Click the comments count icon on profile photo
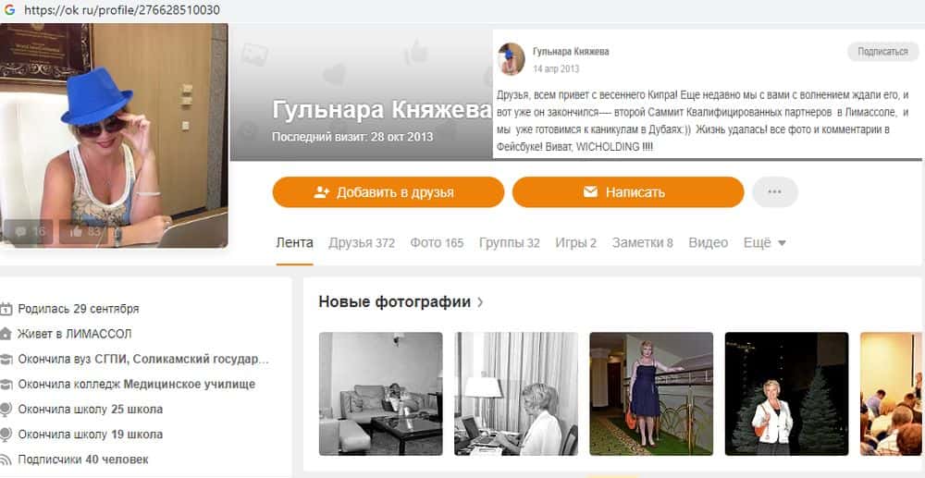 pos(20,232)
